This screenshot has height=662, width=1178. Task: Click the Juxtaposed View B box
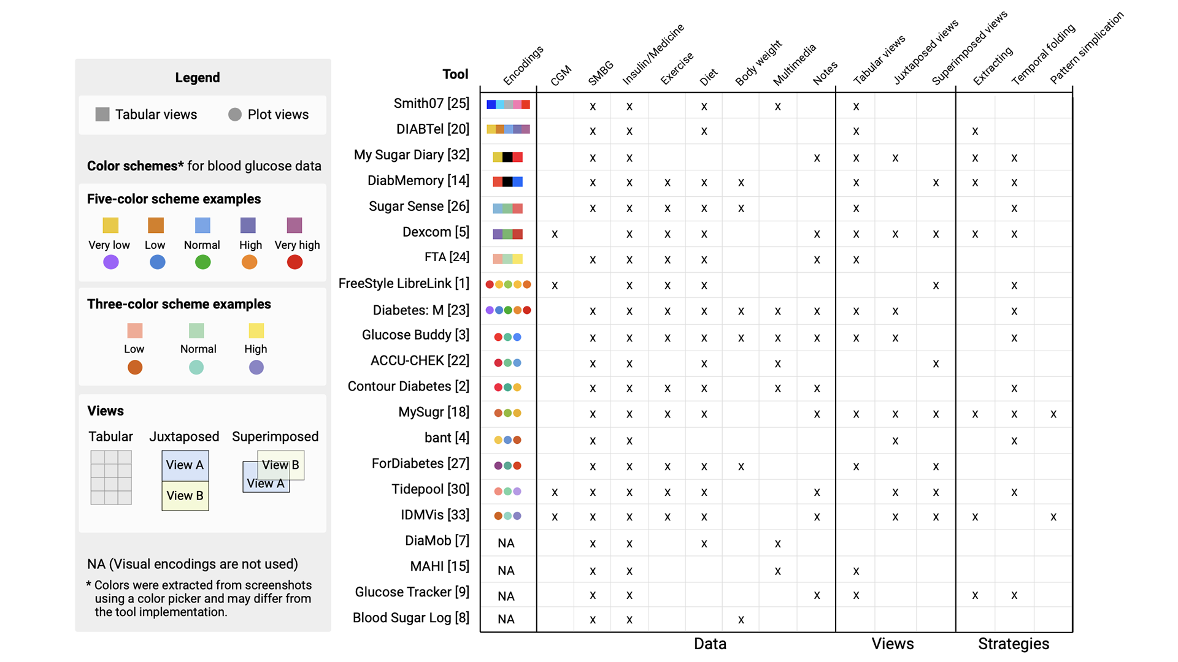click(185, 496)
